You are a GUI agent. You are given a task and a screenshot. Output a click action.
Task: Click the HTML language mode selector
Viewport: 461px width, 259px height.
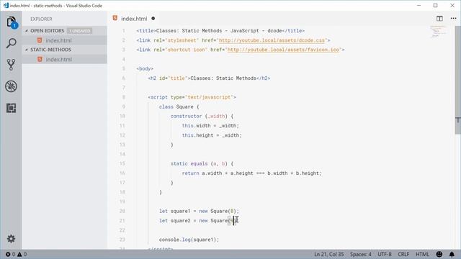click(x=422, y=254)
